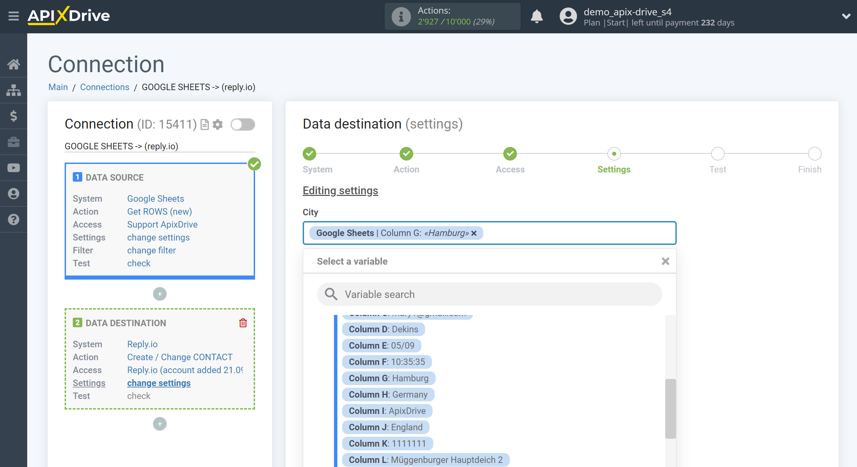Viewport: 857px width, 467px height.
Task: Open billing dollar icon in sidebar
Action: point(14,116)
